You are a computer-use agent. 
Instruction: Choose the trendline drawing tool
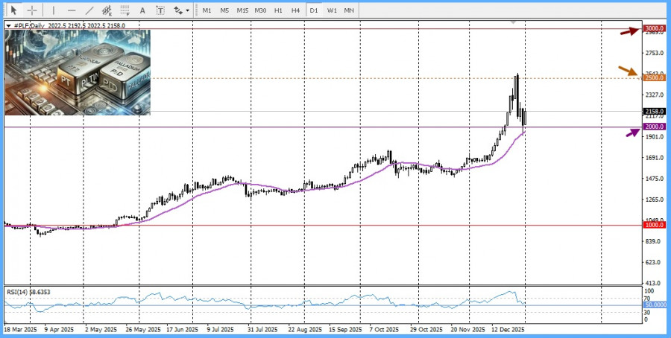pyautogui.click(x=89, y=10)
